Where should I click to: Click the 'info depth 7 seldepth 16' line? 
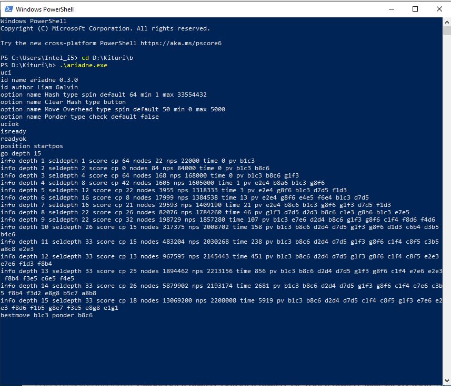coord(196,205)
